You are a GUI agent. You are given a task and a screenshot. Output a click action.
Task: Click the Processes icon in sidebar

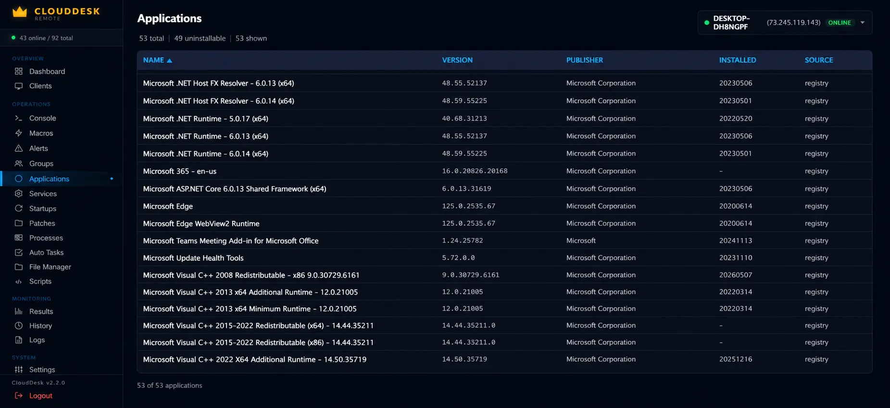click(19, 238)
